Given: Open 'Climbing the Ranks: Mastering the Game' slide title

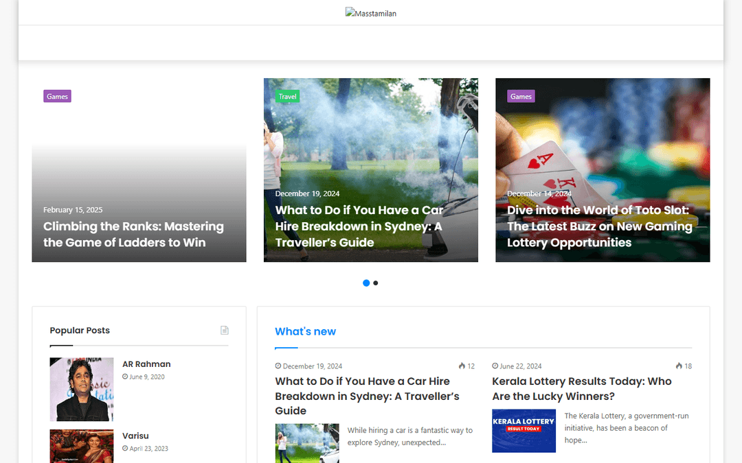Looking at the screenshot, I should click(133, 235).
